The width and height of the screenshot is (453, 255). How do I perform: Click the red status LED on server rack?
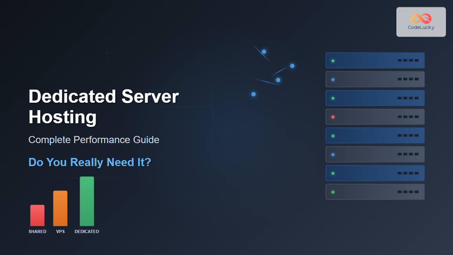click(x=333, y=117)
